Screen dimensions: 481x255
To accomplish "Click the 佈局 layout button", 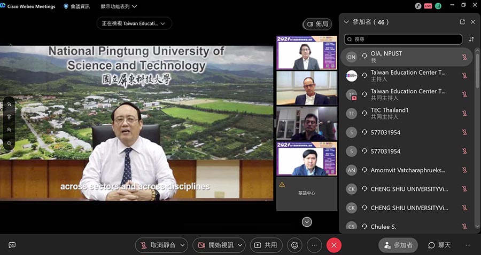I will point(317,24).
